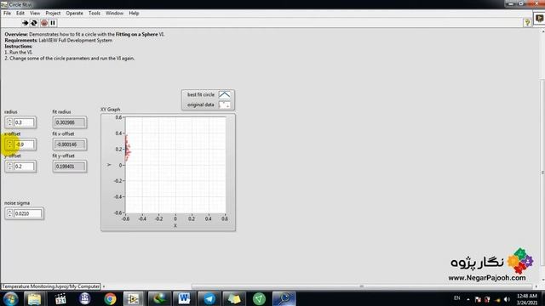Open Microsoft Word from the taskbar
545x306 pixels.
(x=184, y=298)
